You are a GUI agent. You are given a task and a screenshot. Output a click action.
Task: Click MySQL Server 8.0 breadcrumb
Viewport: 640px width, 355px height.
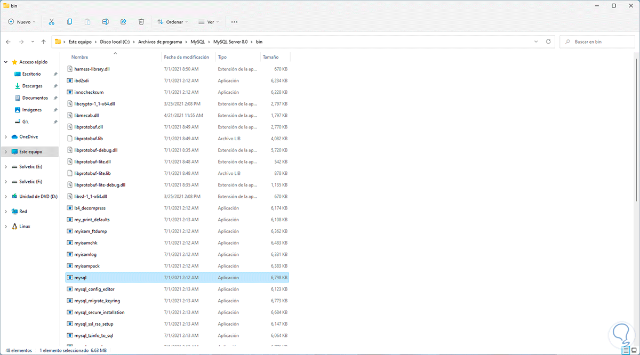click(231, 42)
